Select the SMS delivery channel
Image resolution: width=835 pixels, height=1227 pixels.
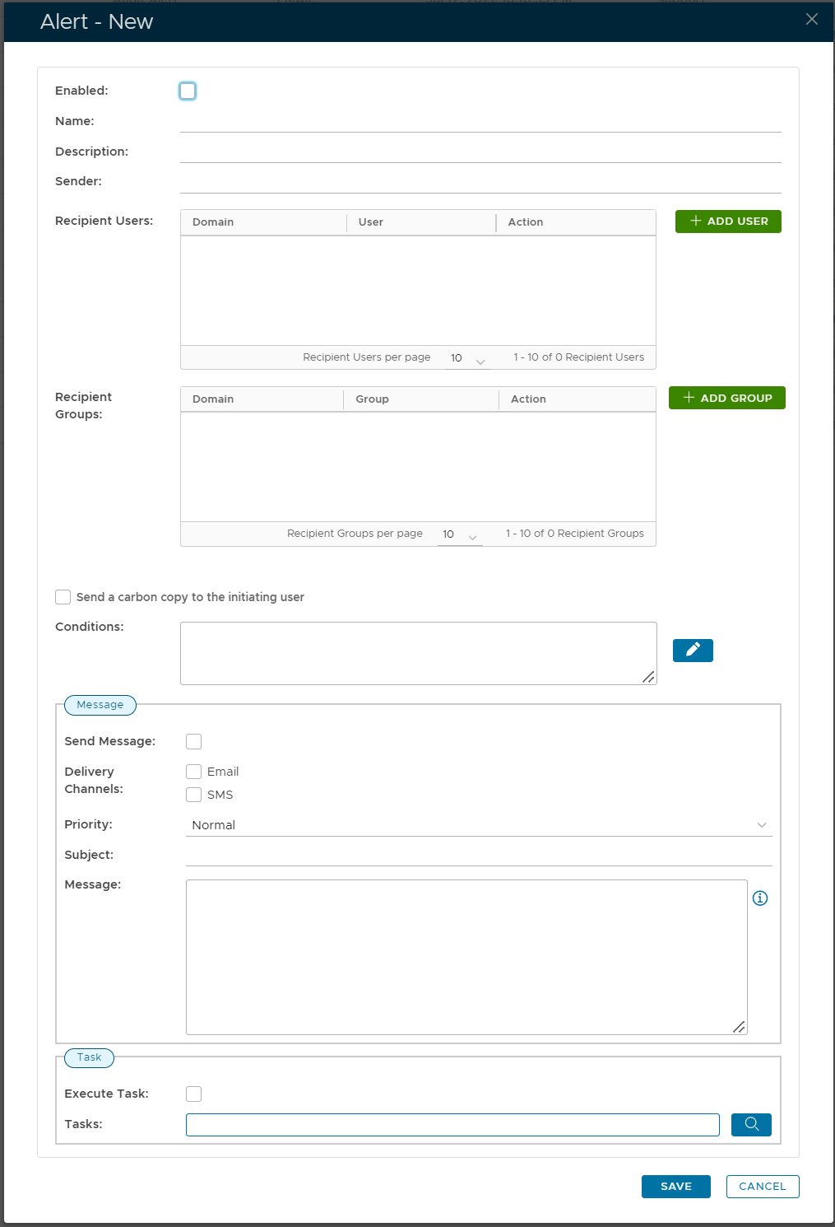(x=194, y=795)
